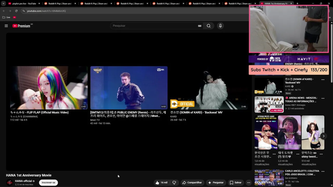Go forward with the browser forward arrow
This screenshot has width=333, height=187.
tap(10, 11)
